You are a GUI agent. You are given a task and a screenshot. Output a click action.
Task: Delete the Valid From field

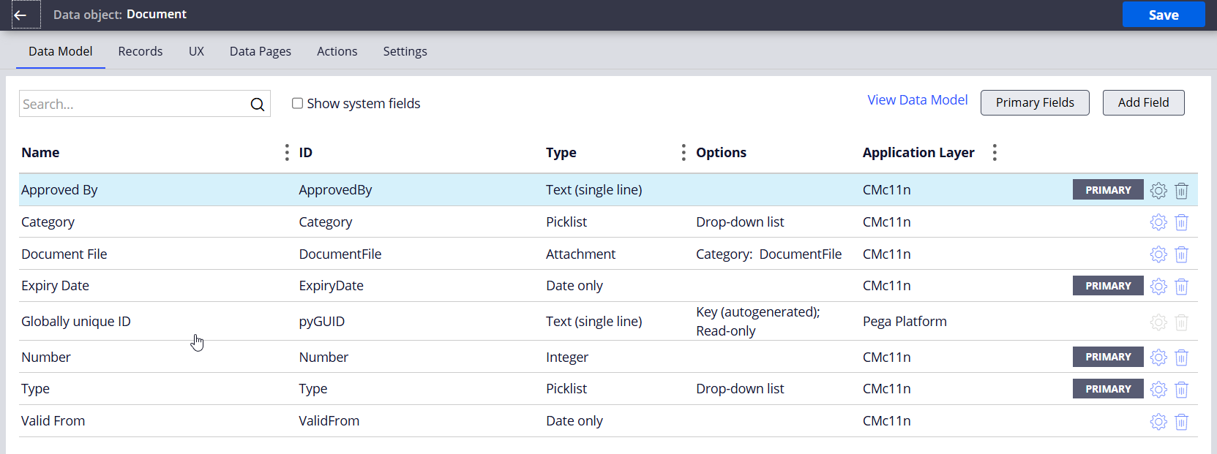(1181, 422)
